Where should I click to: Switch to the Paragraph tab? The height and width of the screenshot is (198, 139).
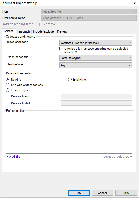[x=23, y=31]
